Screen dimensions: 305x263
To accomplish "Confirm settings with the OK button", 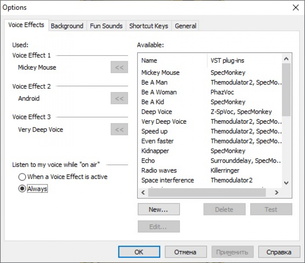I will coord(139,252).
